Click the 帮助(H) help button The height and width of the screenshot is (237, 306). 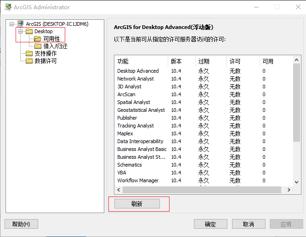coord(21,224)
